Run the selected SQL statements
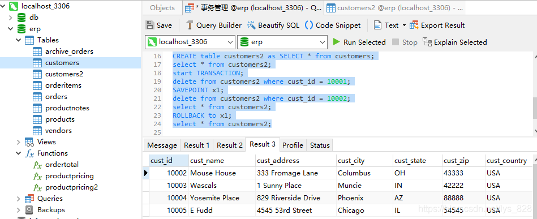The width and height of the screenshot is (537, 219). pos(359,42)
